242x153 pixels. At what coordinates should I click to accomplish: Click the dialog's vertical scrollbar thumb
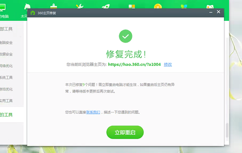click(x=227, y=130)
